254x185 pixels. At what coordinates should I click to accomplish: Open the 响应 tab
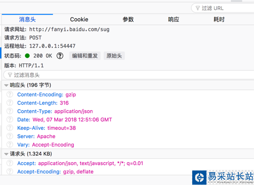[x=173, y=19]
